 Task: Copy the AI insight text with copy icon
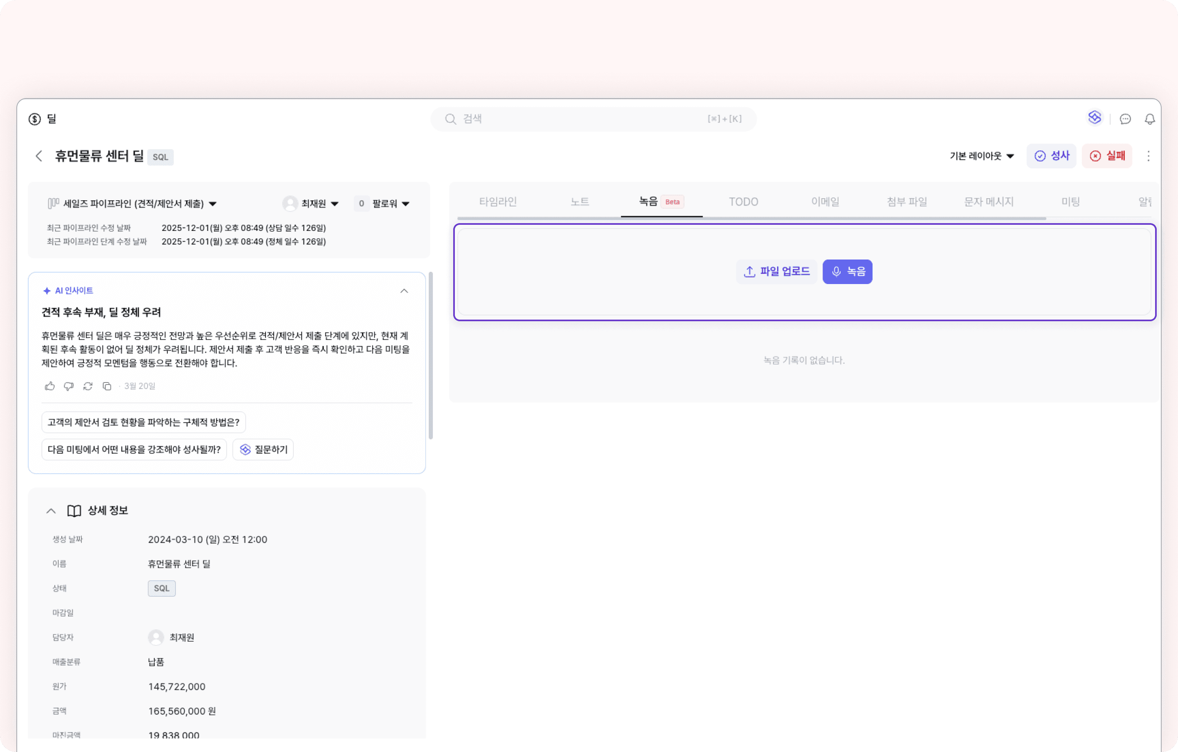[107, 386]
